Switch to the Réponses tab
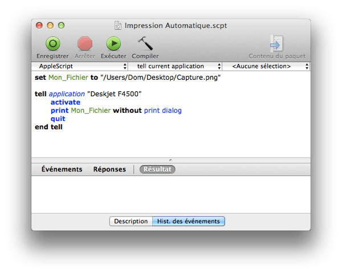This screenshot has width=342, height=274. point(109,169)
